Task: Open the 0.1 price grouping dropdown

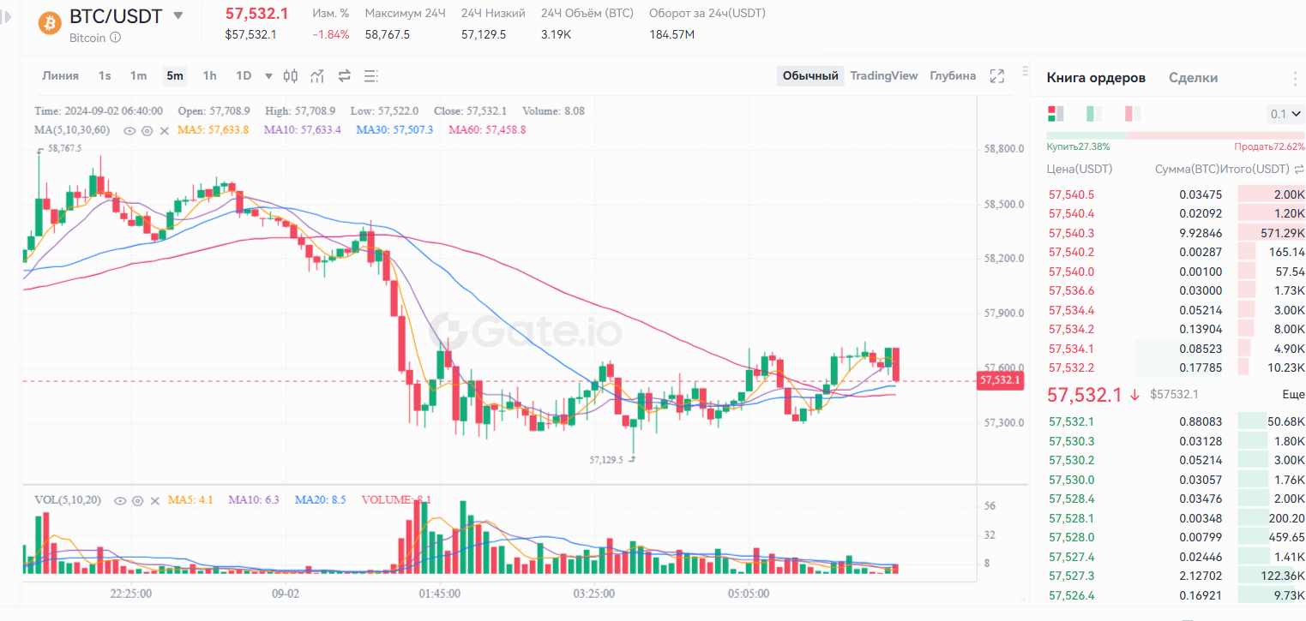Action: pos(1285,114)
